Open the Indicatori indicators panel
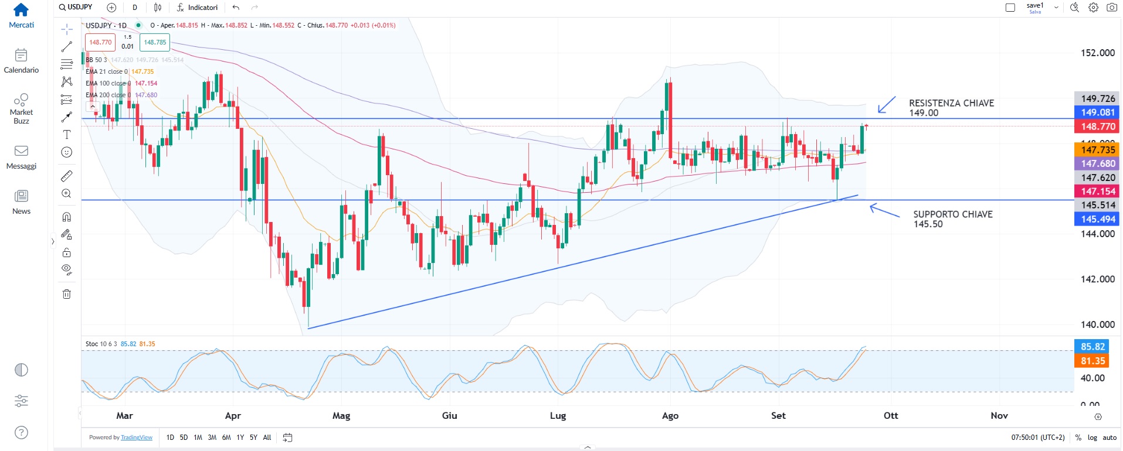The width and height of the screenshot is (1123, 451). pyautogui.click(x=197, y=8)
